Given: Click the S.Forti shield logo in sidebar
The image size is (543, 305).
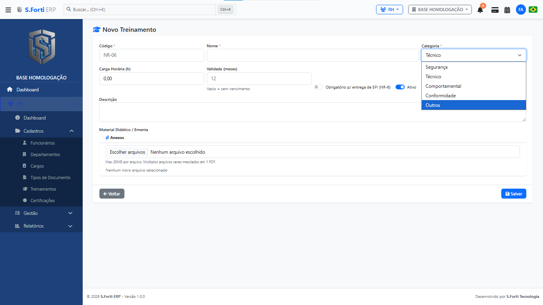Looking at the screenshot, I should pyautogui.click(x=41, y=47).
